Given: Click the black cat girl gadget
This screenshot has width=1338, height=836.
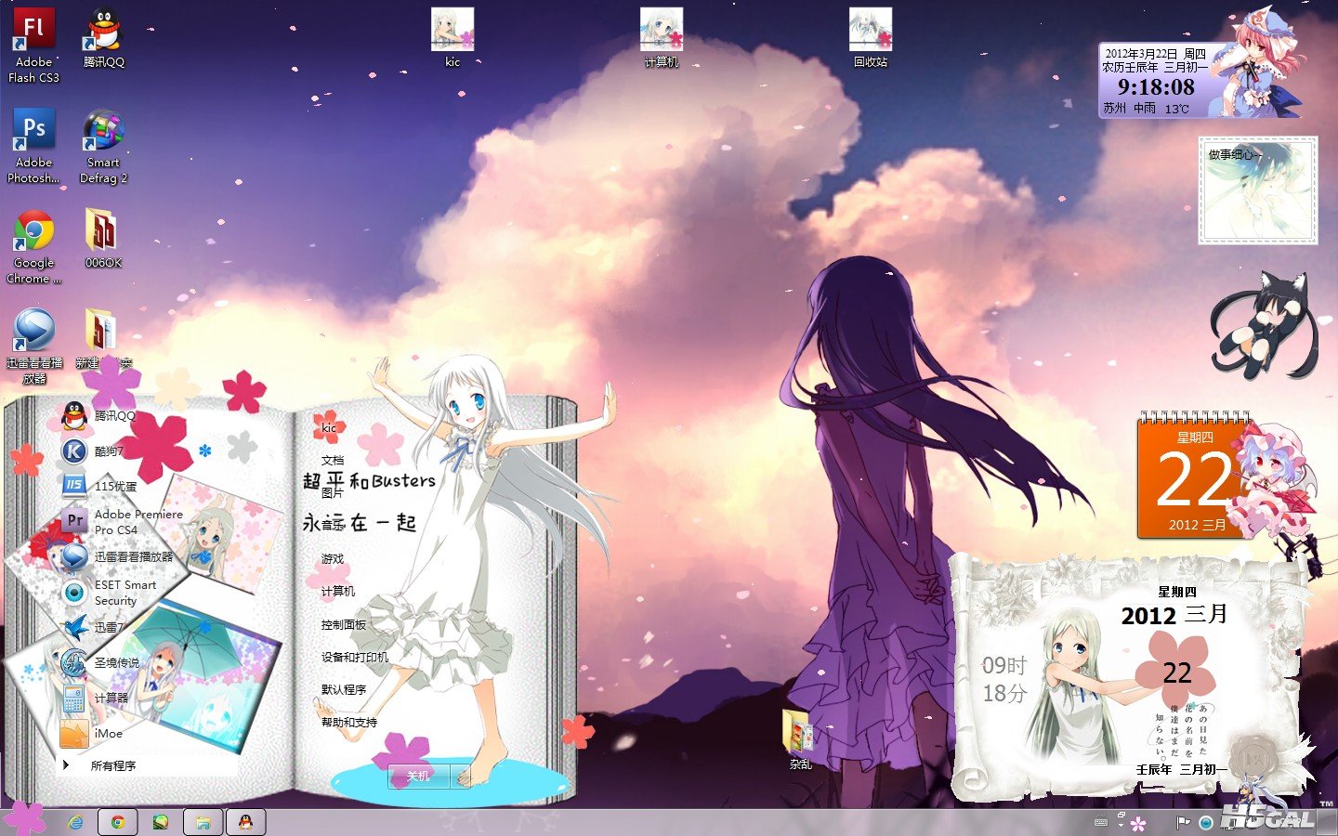Looking at the screenshot, I should (x=1266, y=323).
